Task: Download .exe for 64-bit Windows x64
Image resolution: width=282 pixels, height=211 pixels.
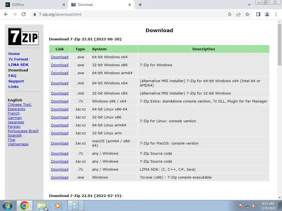Action: point(59,57)
